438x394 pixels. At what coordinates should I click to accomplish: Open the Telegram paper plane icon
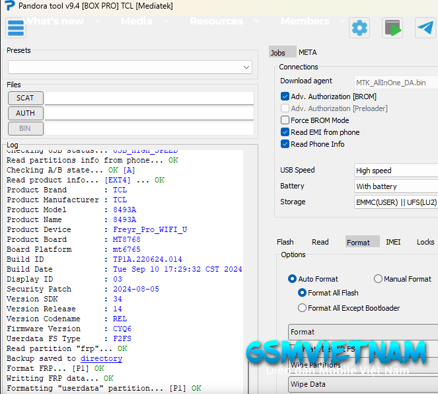click(x=425, y=28)
